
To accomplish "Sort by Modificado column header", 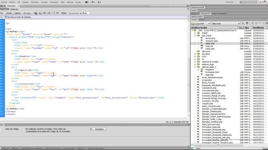I will (x=260, y=27).
